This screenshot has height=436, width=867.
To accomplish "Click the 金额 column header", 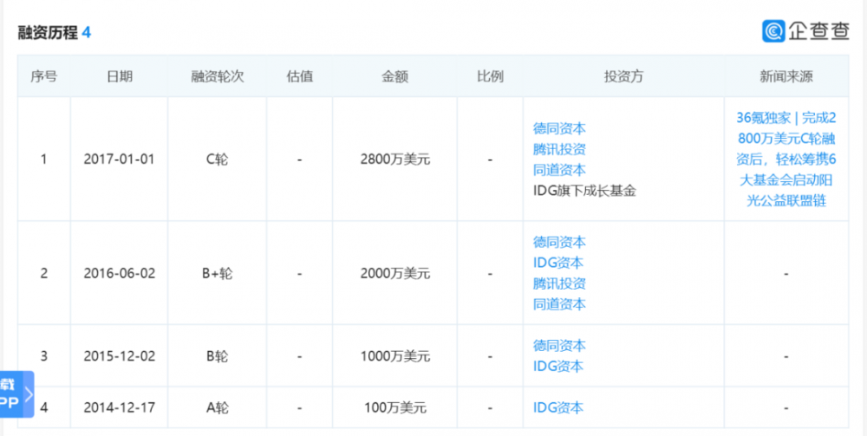I will (x=394, y=76).
